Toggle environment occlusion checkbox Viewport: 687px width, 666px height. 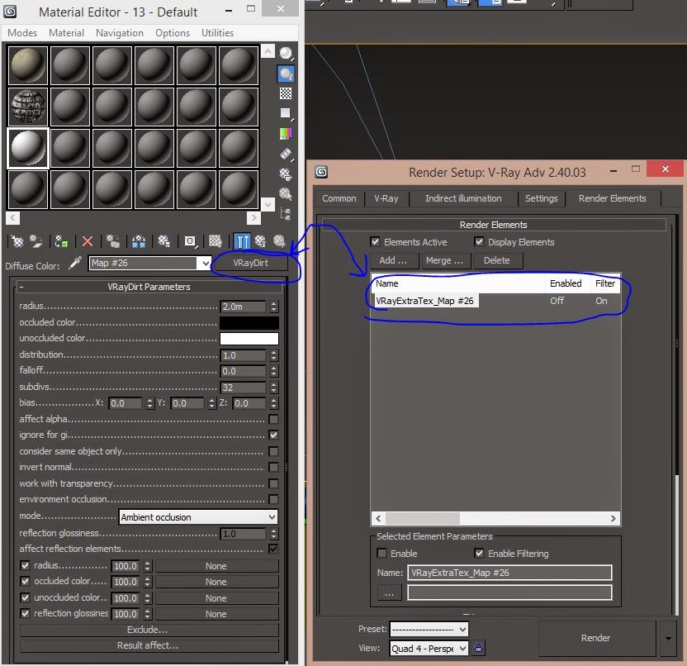point(273,499)
